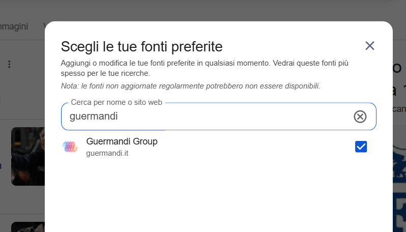Open three-dot menu in background page

pos(9,64)
